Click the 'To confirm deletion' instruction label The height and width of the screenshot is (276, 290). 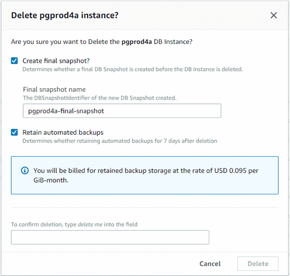tap(74, 224)
